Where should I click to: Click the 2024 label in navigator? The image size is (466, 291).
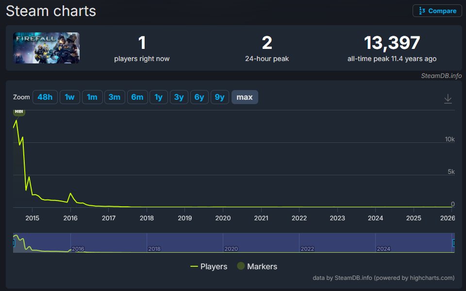point(383,249)
